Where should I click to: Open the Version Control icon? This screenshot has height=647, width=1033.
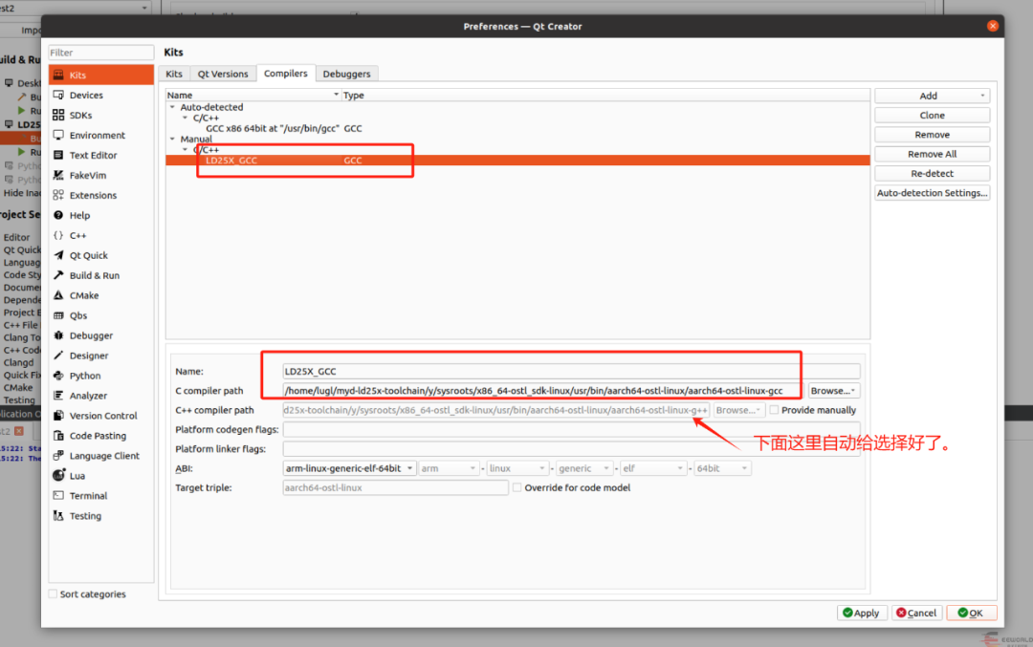point(58,416)
